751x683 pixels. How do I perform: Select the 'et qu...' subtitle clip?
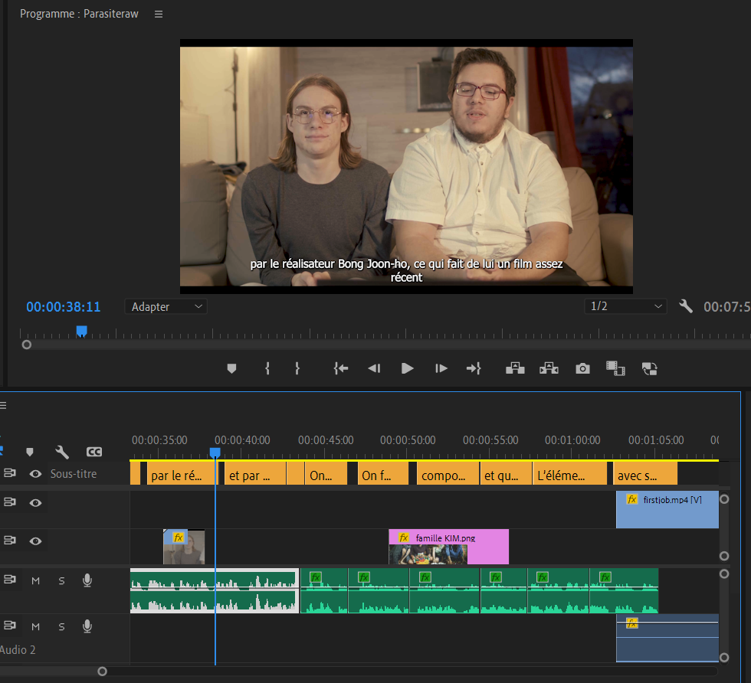coord(506,474)
